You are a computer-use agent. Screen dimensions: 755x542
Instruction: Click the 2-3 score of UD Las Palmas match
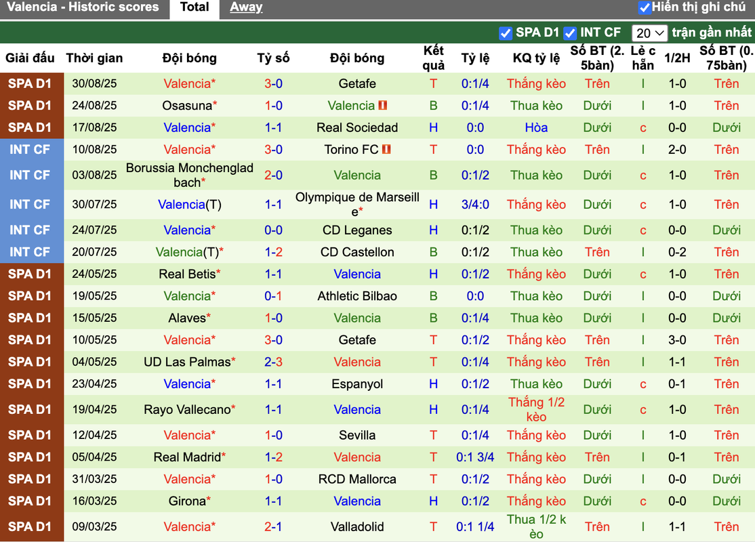click(x=273, y=362)
